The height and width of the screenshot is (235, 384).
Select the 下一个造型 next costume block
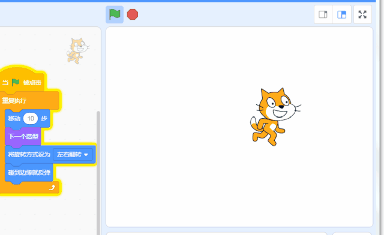[x=23, y=136]
